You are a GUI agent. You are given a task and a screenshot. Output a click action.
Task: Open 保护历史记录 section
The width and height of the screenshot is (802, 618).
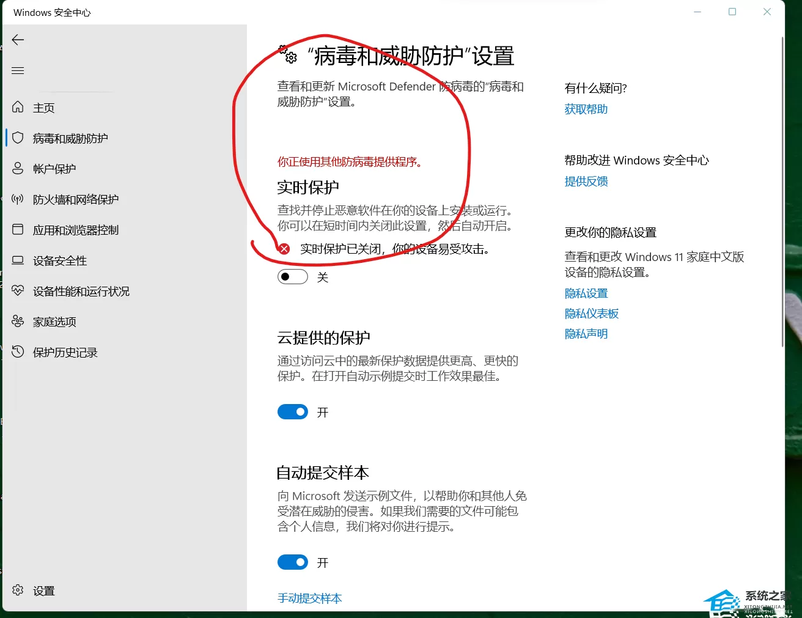65,352
